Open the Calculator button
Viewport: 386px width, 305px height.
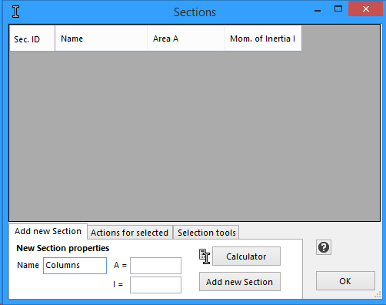coord(246,256)
